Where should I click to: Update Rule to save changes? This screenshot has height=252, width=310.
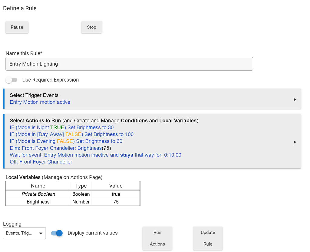[208, 238]
